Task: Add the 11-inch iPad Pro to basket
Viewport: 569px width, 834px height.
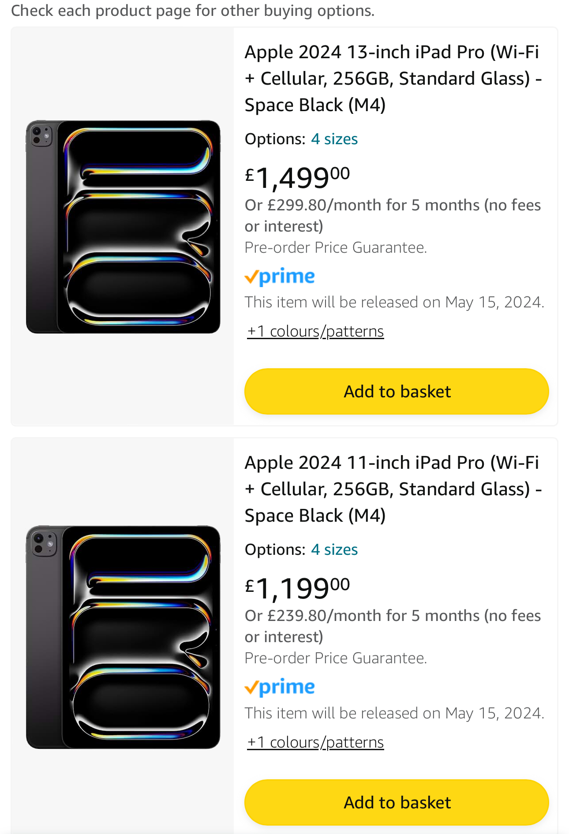Action: click(x=397, y=802)
